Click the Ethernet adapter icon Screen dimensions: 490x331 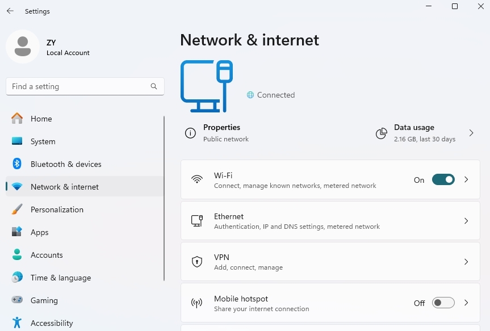[x=196, y=221]
